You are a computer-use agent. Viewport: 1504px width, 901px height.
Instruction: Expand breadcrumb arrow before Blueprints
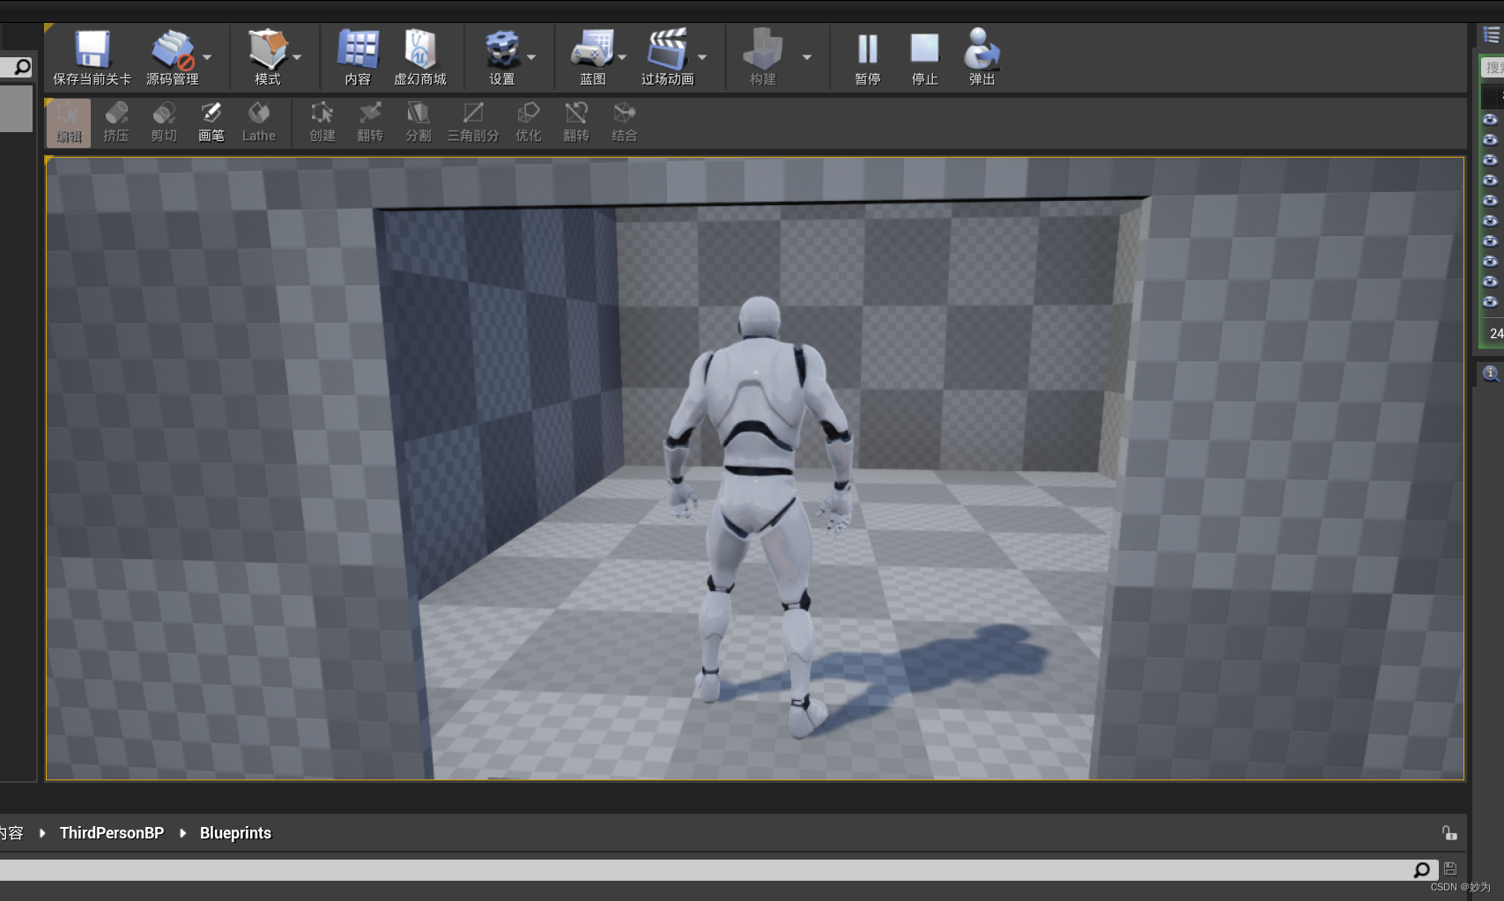click(x=182, y=833)
